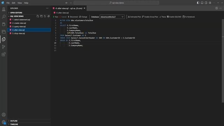Select the 4. alter view.sql editor tab
224x126 pixels.
coord(69,8)
